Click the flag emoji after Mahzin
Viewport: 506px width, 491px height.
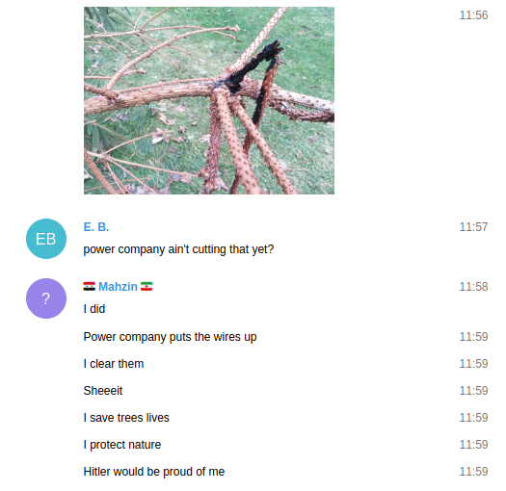(x=146, y=286)
